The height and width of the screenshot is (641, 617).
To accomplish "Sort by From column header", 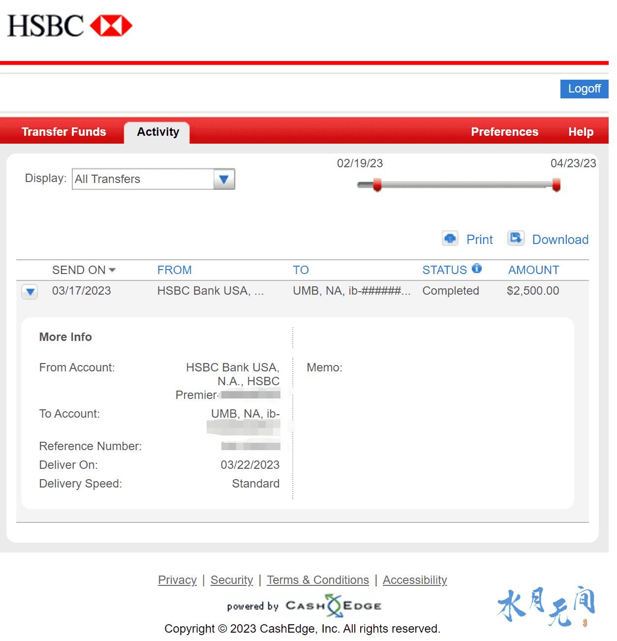I will point(174,270).
